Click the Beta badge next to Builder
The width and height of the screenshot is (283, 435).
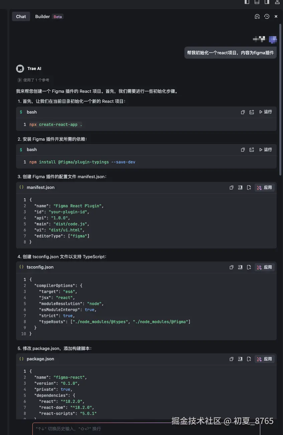58,17
